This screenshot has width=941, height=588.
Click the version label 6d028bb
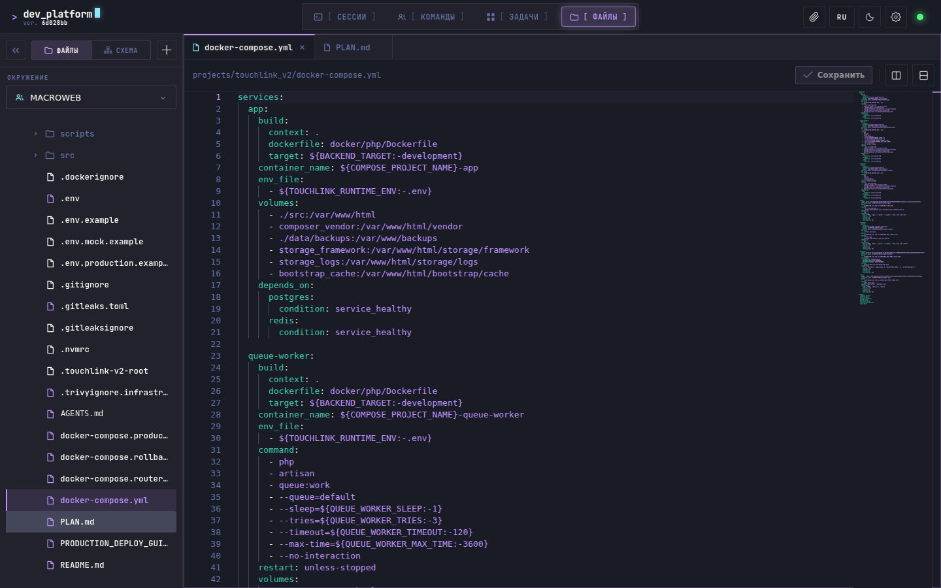(54, 23)
